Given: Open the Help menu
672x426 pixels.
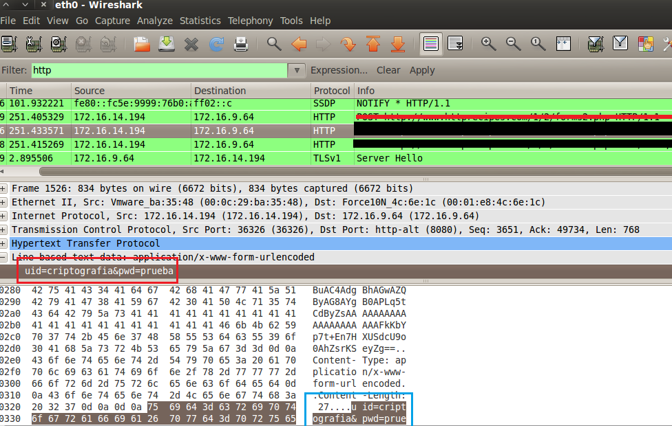Looking at the screenshot, I should point(320,21).
